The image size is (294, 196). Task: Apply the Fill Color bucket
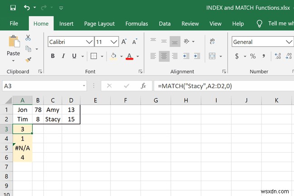tap(114, 56)
